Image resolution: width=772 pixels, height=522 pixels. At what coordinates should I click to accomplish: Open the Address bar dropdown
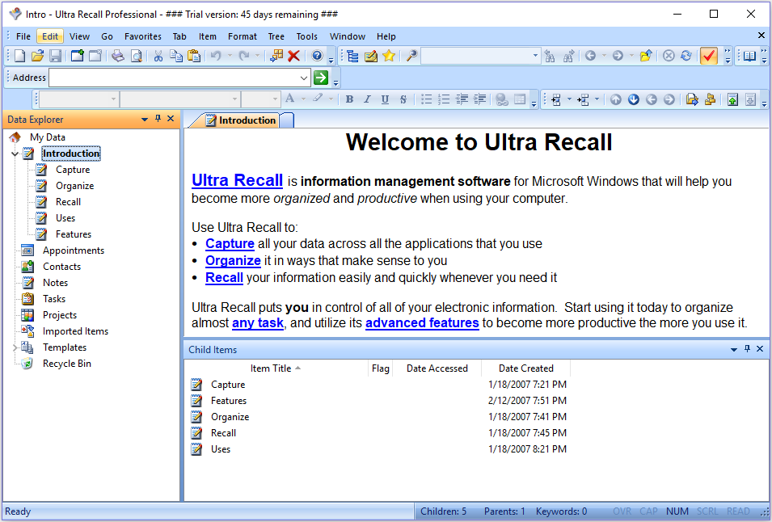304,78
